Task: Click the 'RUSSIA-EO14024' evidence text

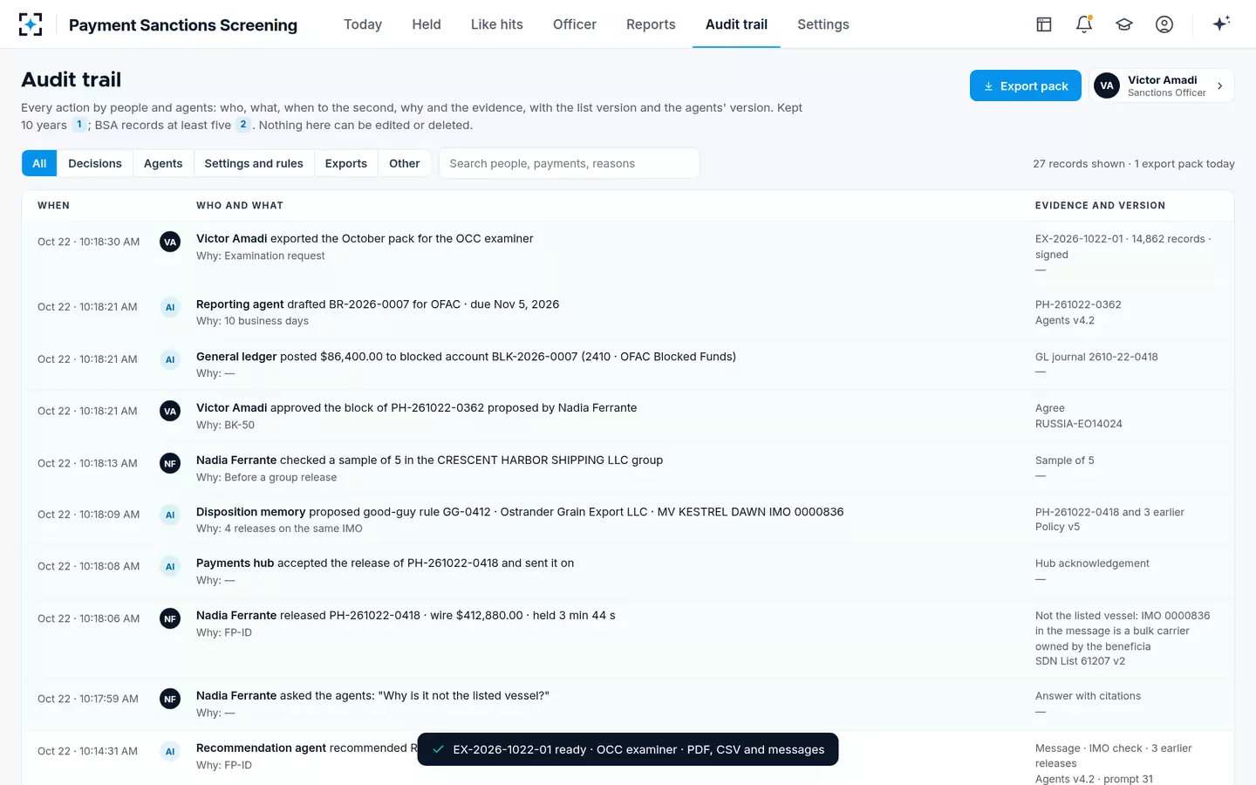Action: pyautogui.click(x=1079, y=424)
